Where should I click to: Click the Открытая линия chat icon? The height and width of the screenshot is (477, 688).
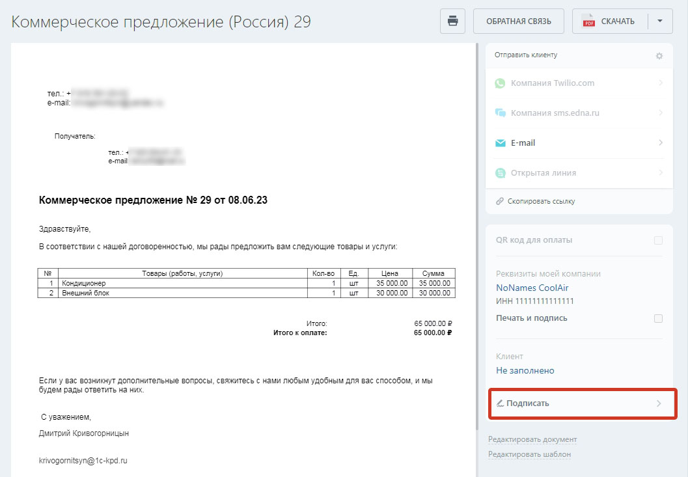499,172
